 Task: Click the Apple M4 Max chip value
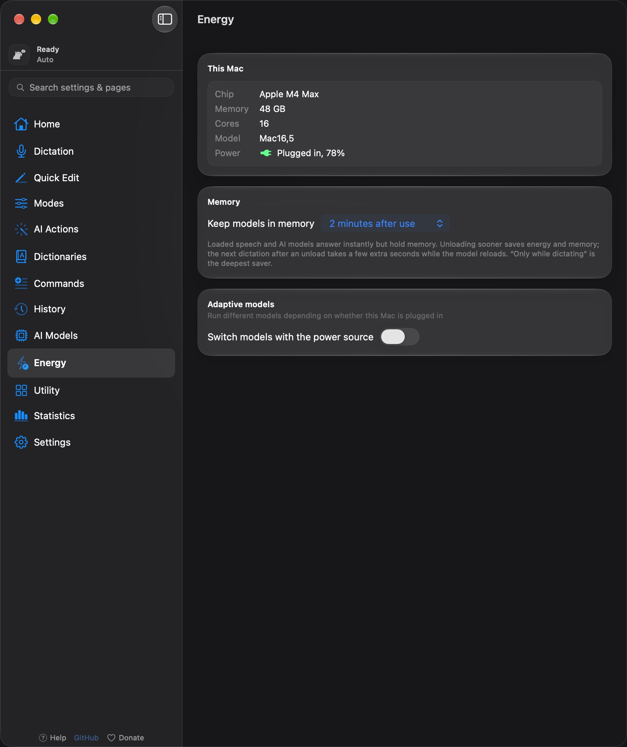[289, 94]
